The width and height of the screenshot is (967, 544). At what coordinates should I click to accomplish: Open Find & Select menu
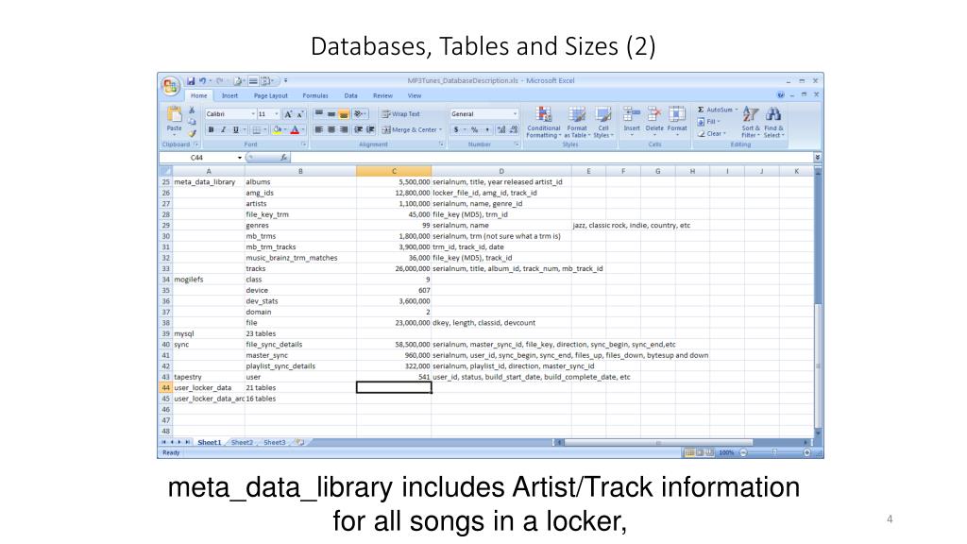(x=773, y=122)
